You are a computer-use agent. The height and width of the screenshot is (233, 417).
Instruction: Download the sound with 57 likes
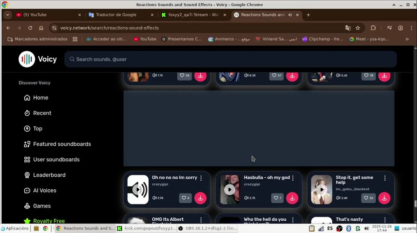[x=292, y=76]
